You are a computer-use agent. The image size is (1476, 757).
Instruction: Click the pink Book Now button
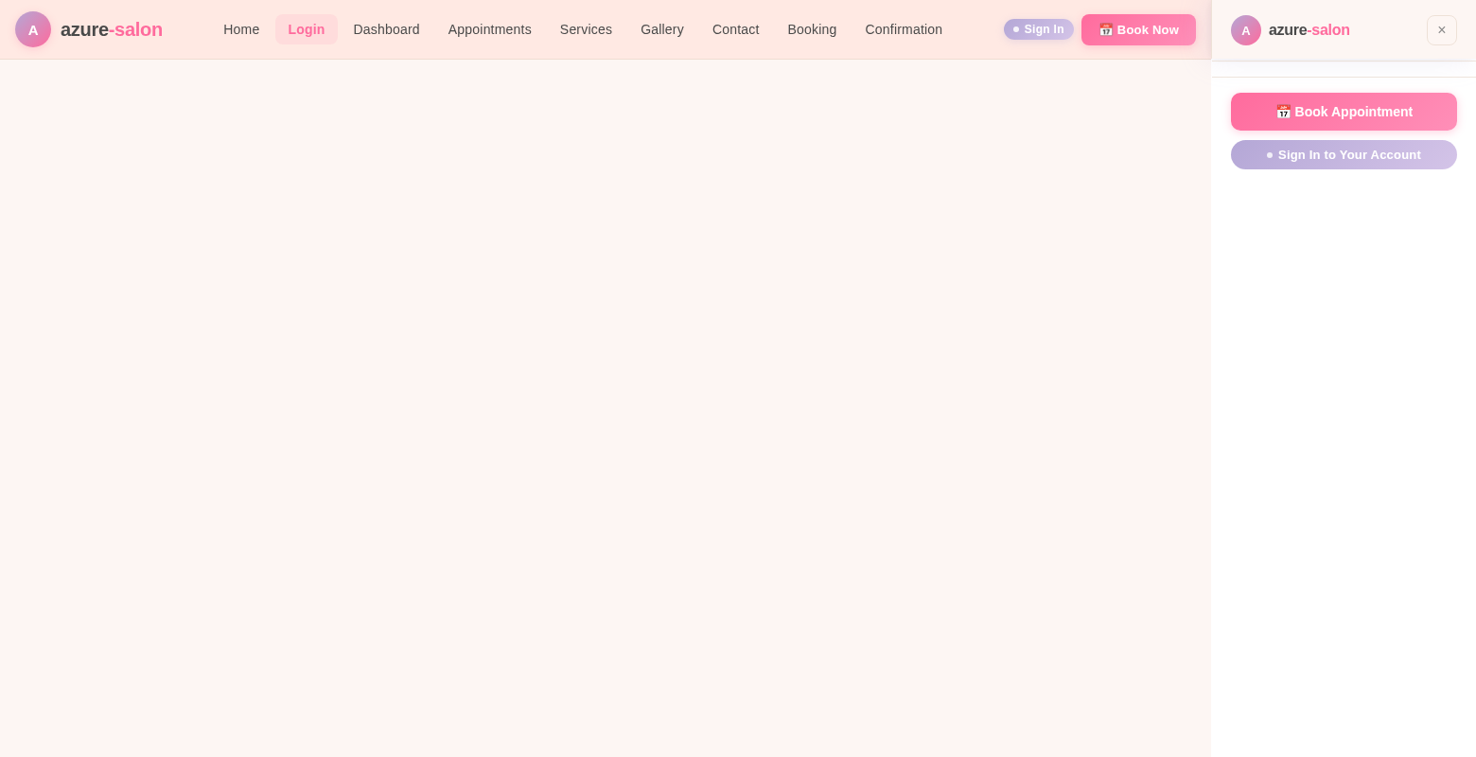[x=1138, y=29]
